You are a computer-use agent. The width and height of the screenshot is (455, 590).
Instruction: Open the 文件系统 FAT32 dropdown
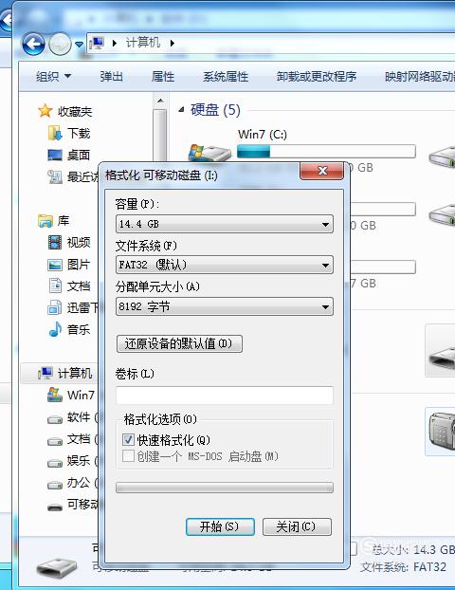coord(225,265)
